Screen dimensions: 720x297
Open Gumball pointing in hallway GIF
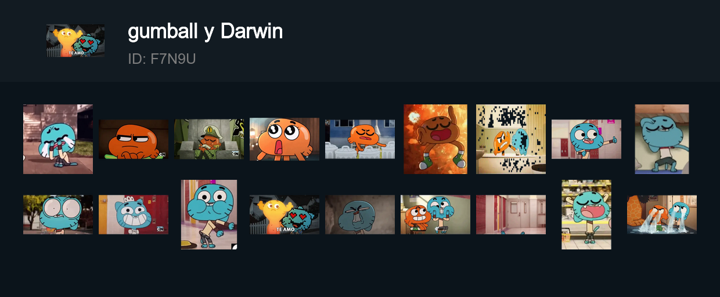click(586, 139)
